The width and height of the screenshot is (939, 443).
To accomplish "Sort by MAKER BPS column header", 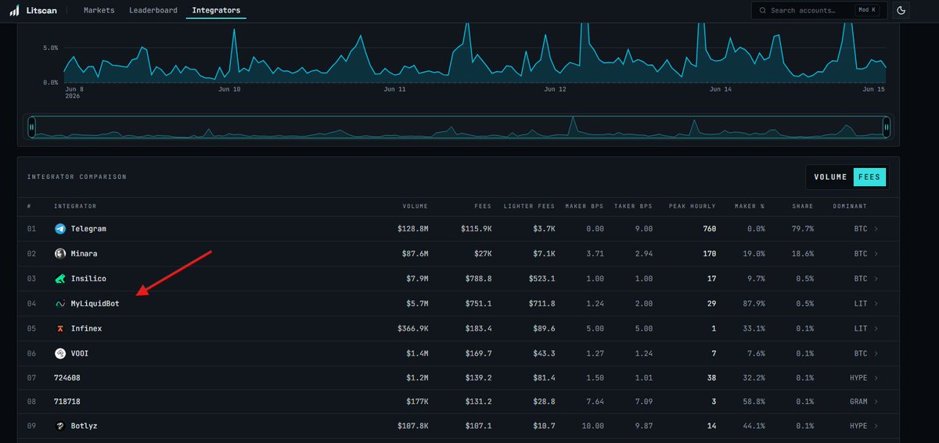I will point(585,206).
